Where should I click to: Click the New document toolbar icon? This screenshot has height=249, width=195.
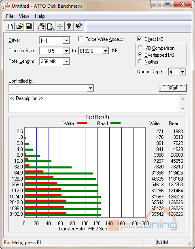pos(10,26)
